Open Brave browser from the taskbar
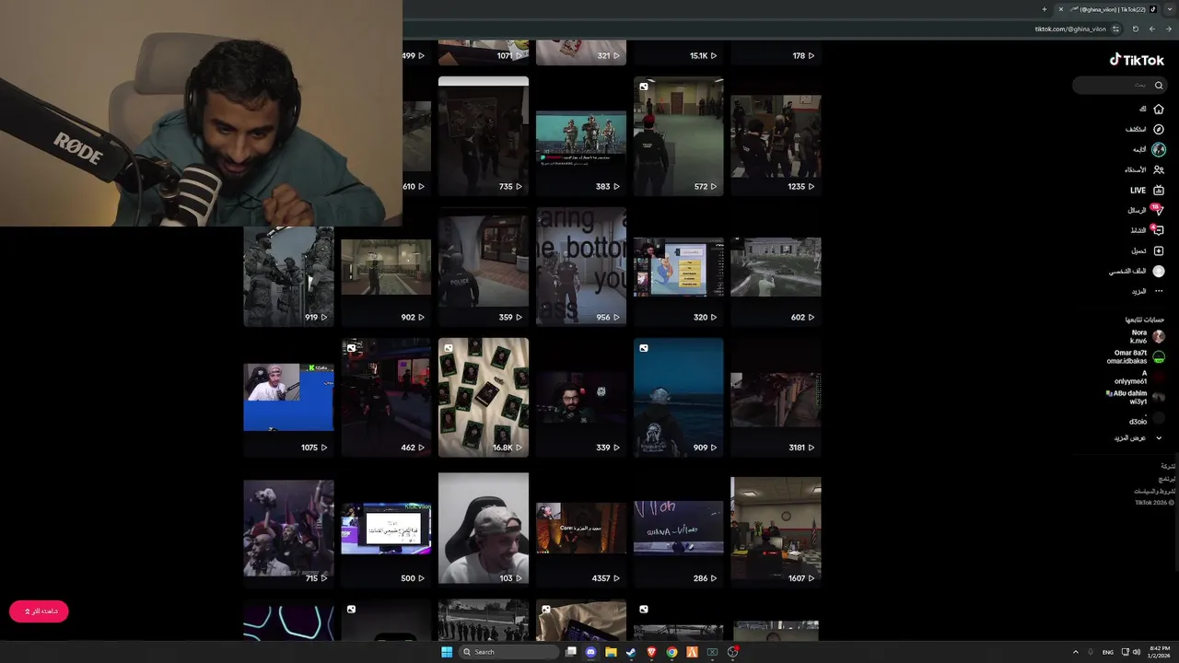 click(x=652, y=652)
